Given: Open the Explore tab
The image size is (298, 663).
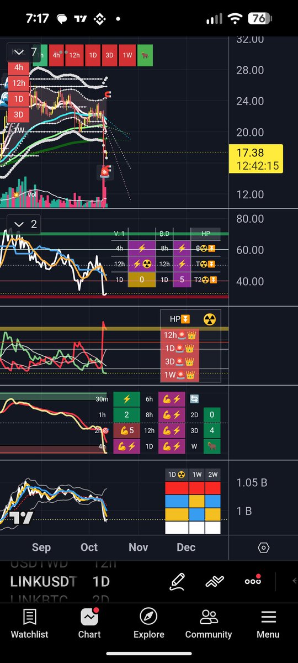Looking at the screenshot, I should [148, 624].
